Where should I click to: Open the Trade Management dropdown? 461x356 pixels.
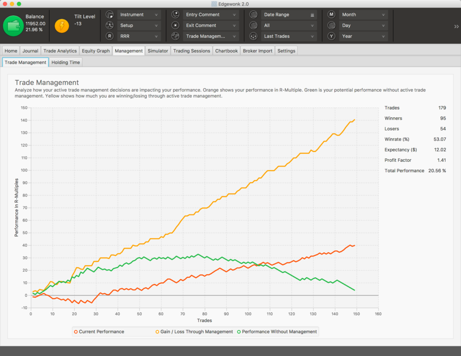tap(205, 36)
